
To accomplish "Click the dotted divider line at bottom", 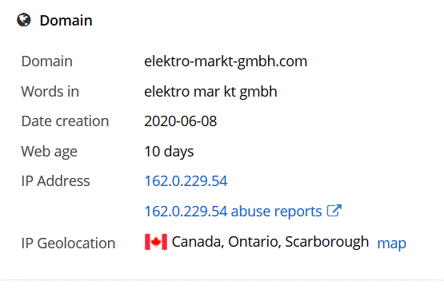I will 222,280.
